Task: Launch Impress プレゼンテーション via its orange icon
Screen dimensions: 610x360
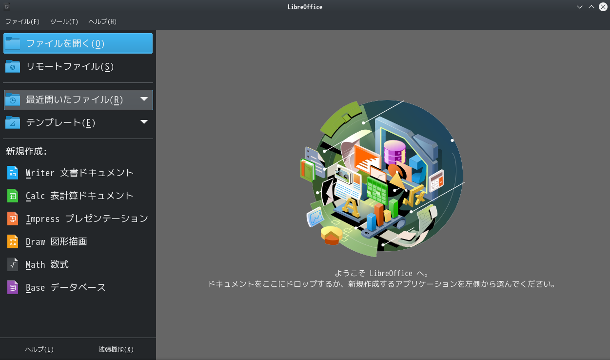Action: tap(13, 219)
